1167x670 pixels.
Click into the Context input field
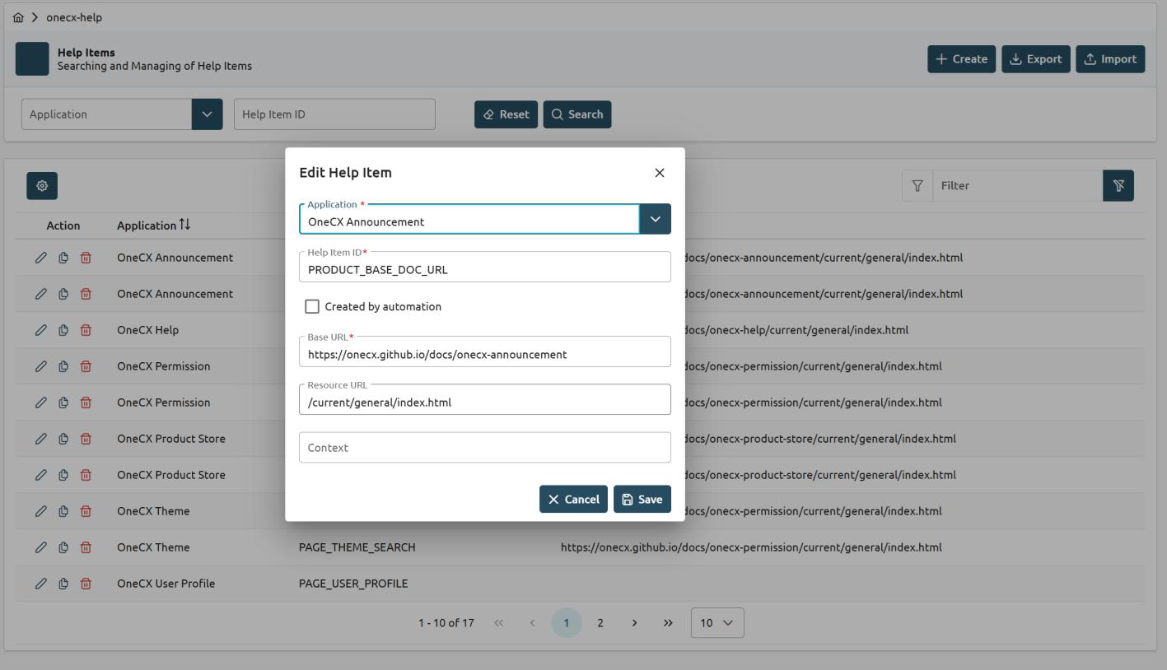point(484,448)
